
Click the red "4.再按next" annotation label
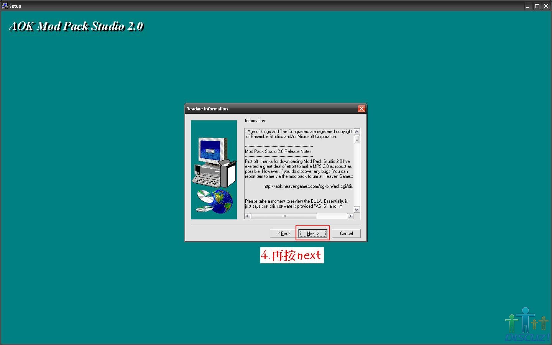tap(292, 255)
